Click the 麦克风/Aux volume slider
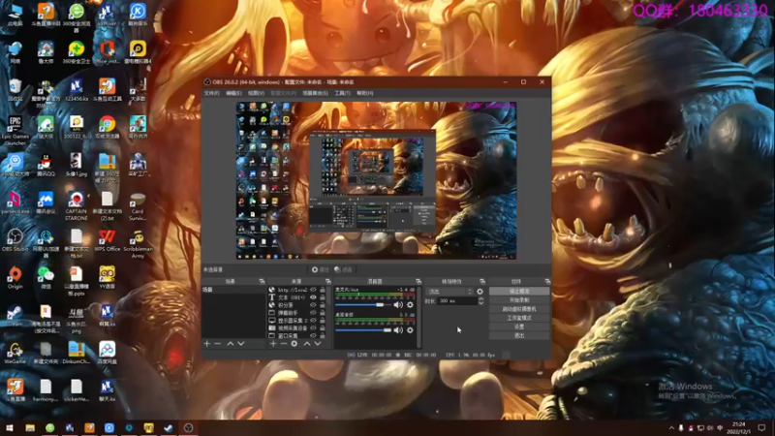775x436 pixels. click(362, 305)
